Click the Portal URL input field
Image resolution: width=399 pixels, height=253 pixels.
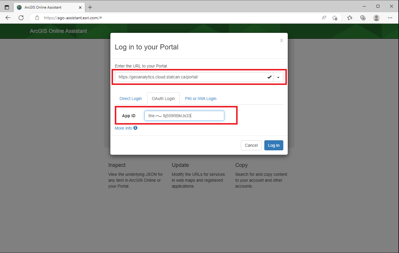[194, 77]
